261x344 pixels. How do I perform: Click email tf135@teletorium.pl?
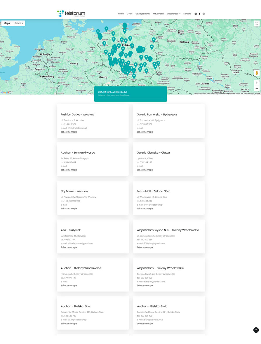(77, 128)
